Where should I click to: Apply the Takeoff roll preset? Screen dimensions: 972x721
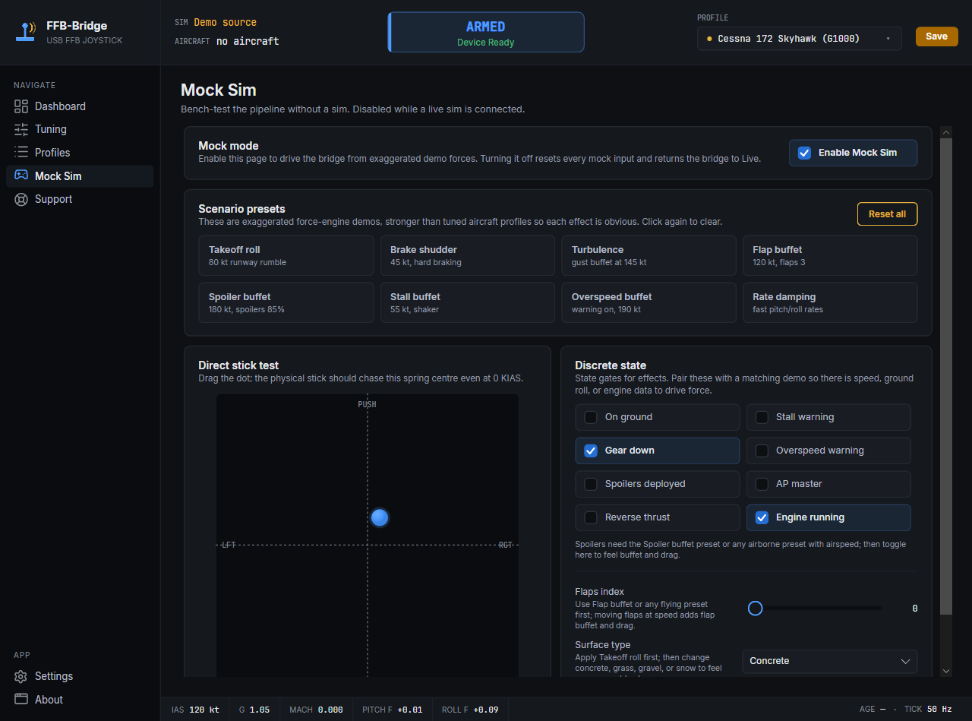(286, 255)
